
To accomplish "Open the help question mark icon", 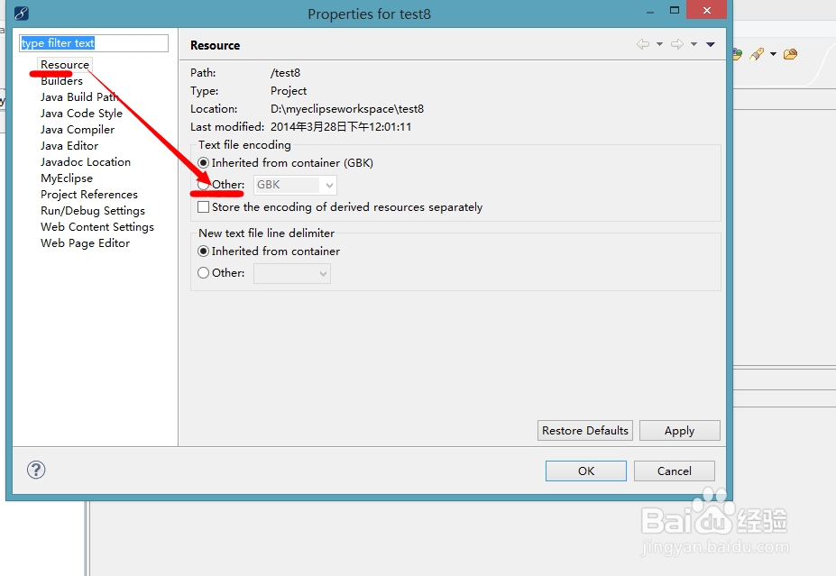I will point(36,470).
